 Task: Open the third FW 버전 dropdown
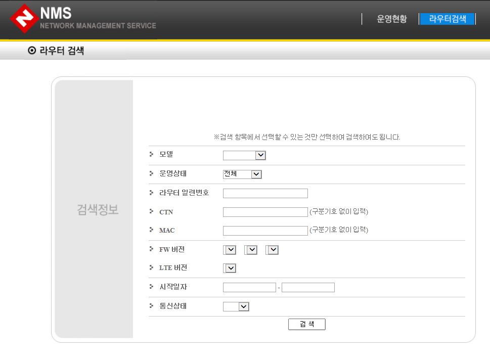click(272, 250)
